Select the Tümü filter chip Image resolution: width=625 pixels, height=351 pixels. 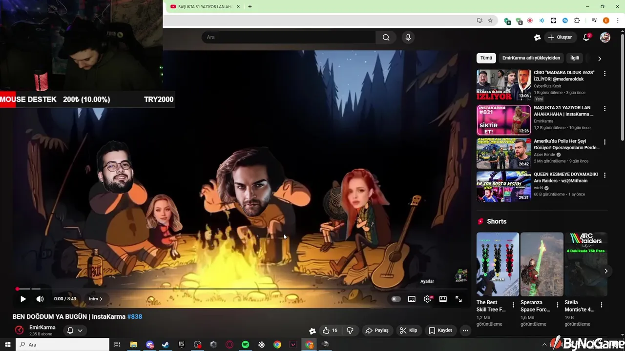486,58
